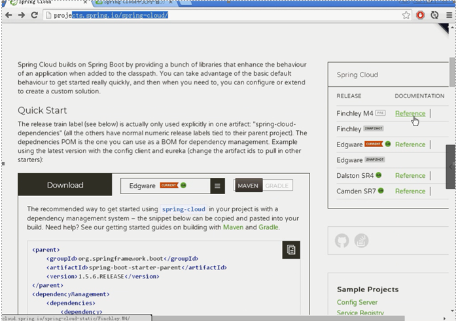Open Edgware Reference documentation

pyautogui.click(x=410, y=144)
